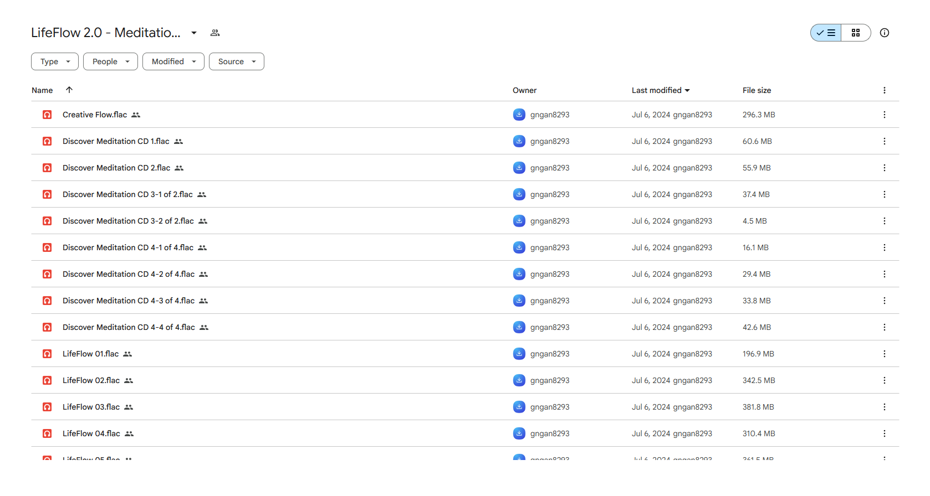
Task: Click the 4.5 MB file size value
Action: [x=755, y=221]
